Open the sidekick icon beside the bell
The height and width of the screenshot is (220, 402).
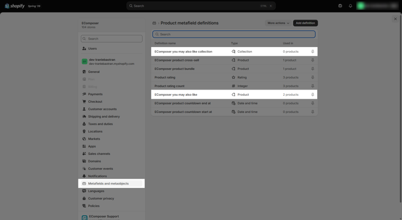click(x=340, y=6)
